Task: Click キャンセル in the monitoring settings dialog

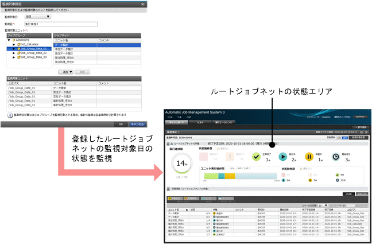Action: 138,125
